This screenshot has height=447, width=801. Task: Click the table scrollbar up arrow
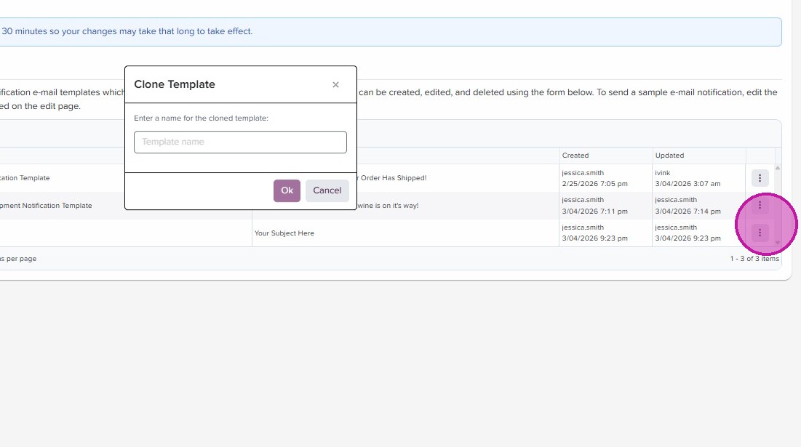click(778, 169)
